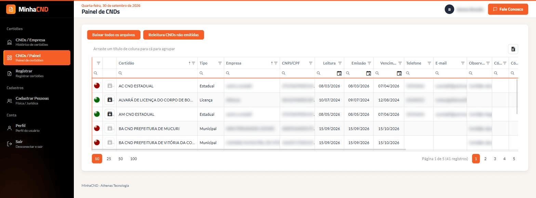Viewport: 536px width, 198px height.
Task: Open the header filter funnel of the E-mail column
Action: [x=463, y=63]
